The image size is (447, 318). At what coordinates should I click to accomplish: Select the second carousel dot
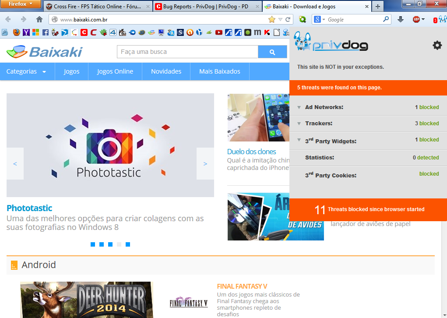point(102,244)
